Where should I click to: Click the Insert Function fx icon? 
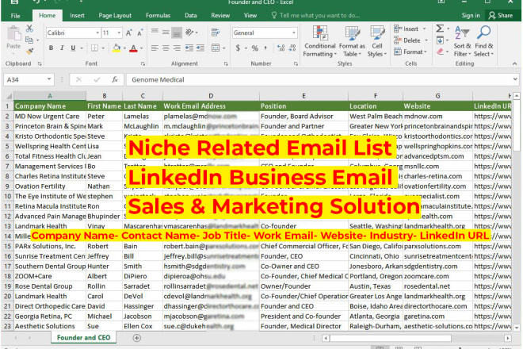[115, 80]
